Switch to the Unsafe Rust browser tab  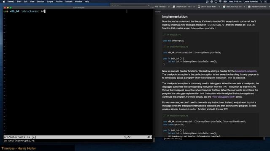click(x=183, y=7)
